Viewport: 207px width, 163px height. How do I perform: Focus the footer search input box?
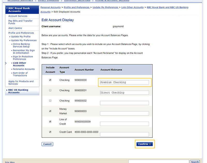point(159,161)
